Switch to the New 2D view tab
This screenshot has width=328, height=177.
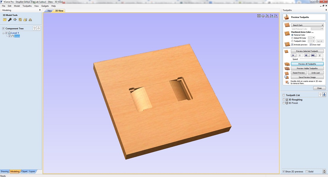(x=49, y=11)
